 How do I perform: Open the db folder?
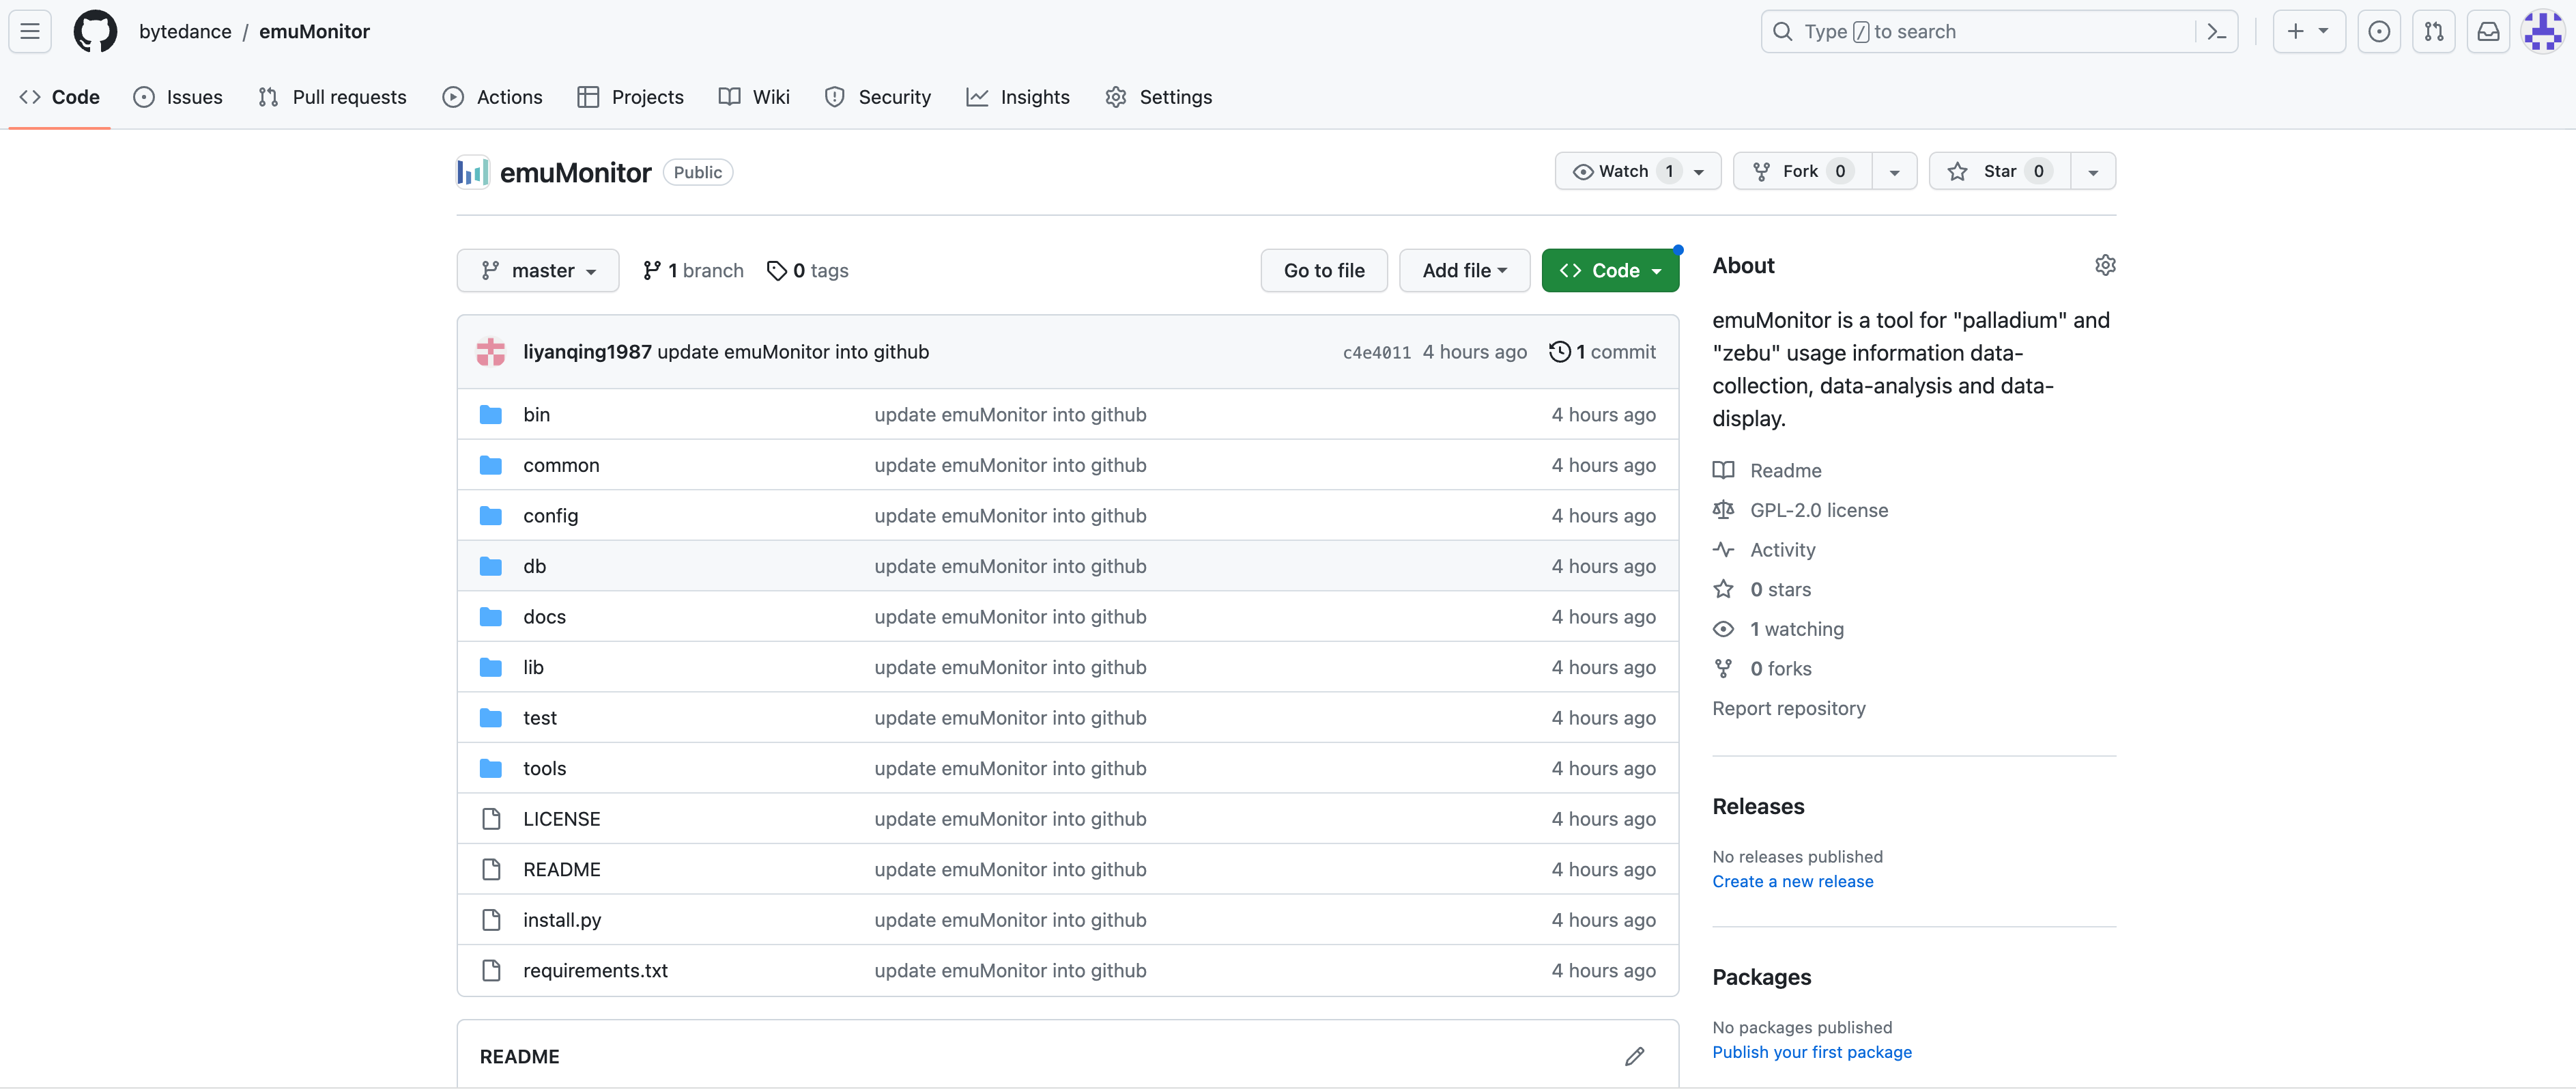pyautogui.click(x=534, y=567)
